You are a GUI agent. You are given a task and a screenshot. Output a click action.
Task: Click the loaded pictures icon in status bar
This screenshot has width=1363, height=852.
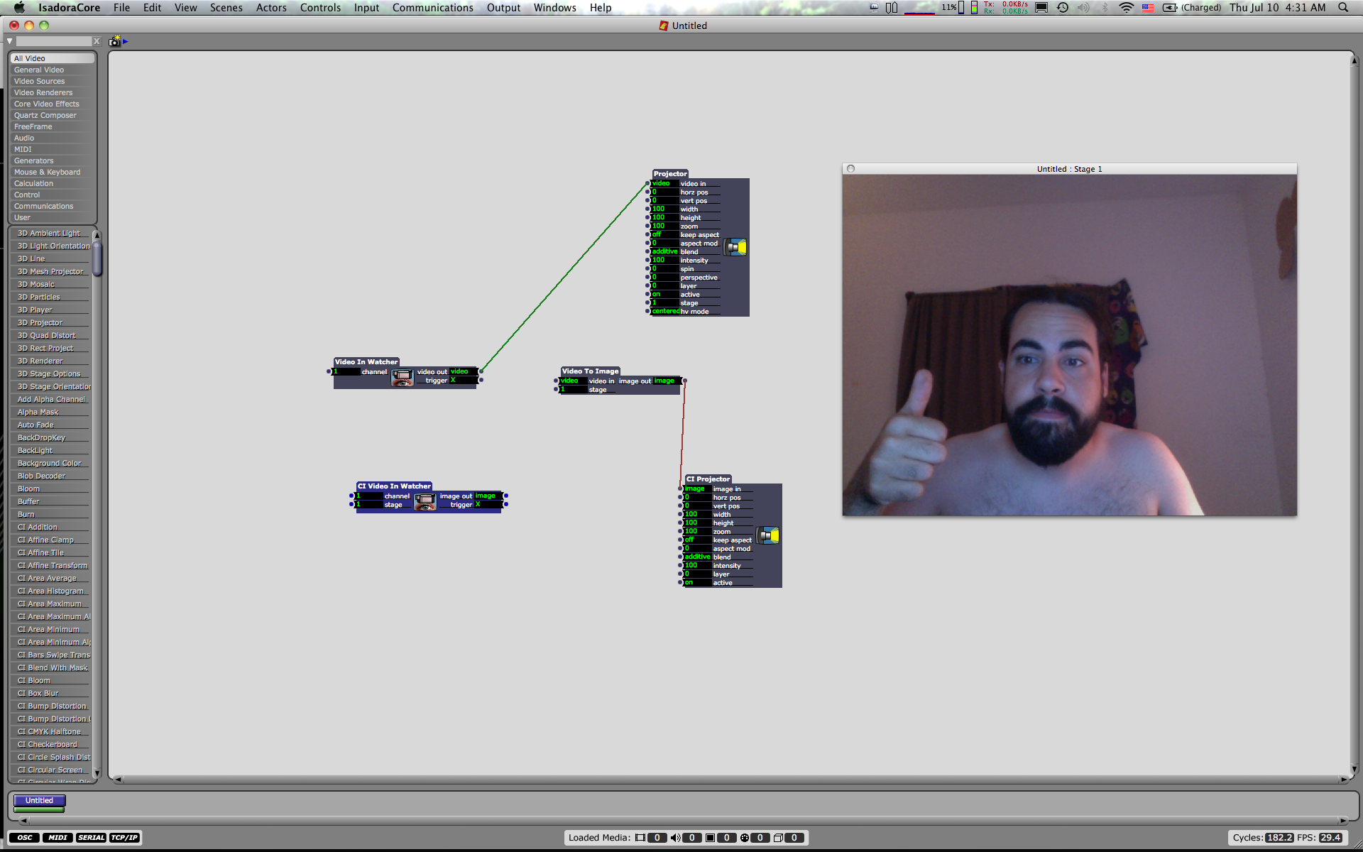click(x=710, y=838)
